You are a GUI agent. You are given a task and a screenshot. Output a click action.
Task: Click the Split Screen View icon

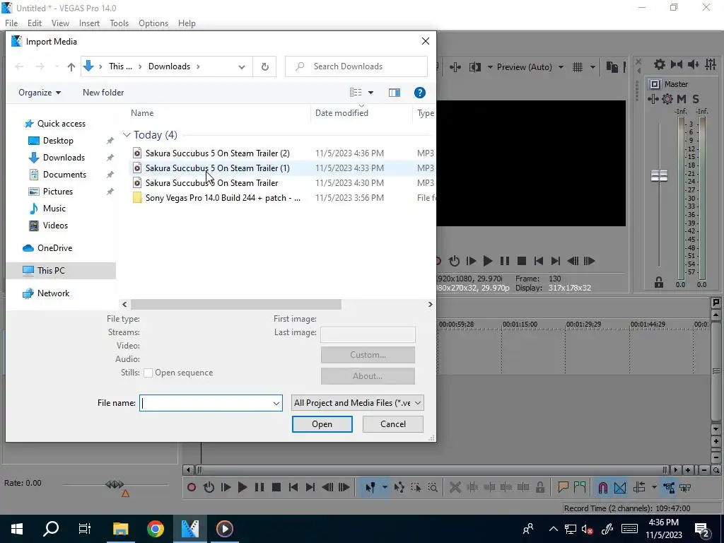tap(474, 67)
